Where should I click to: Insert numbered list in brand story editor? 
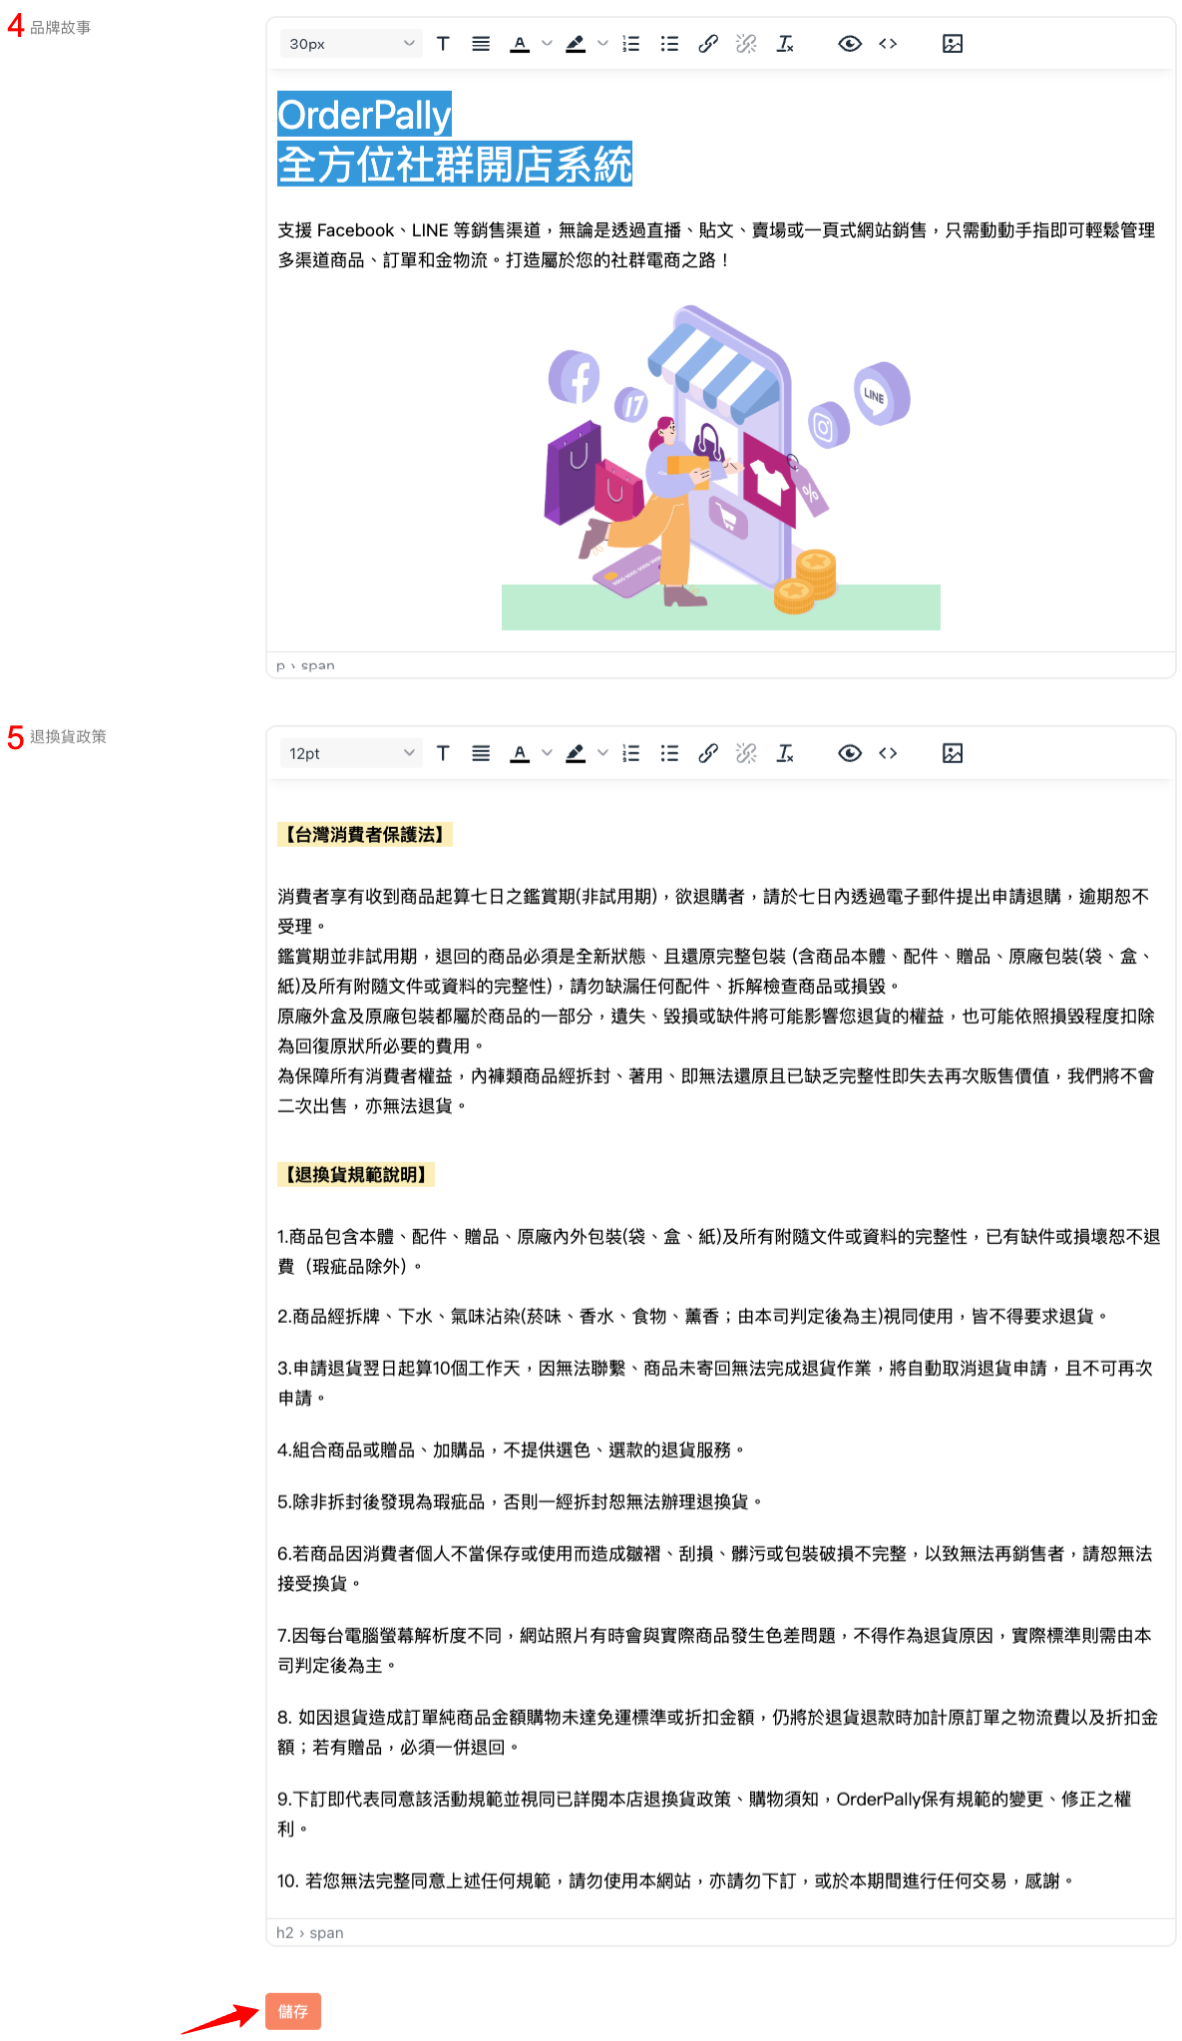click(631, 44)
